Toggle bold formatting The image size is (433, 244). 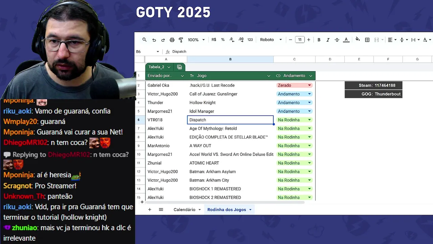pos(319,40)
